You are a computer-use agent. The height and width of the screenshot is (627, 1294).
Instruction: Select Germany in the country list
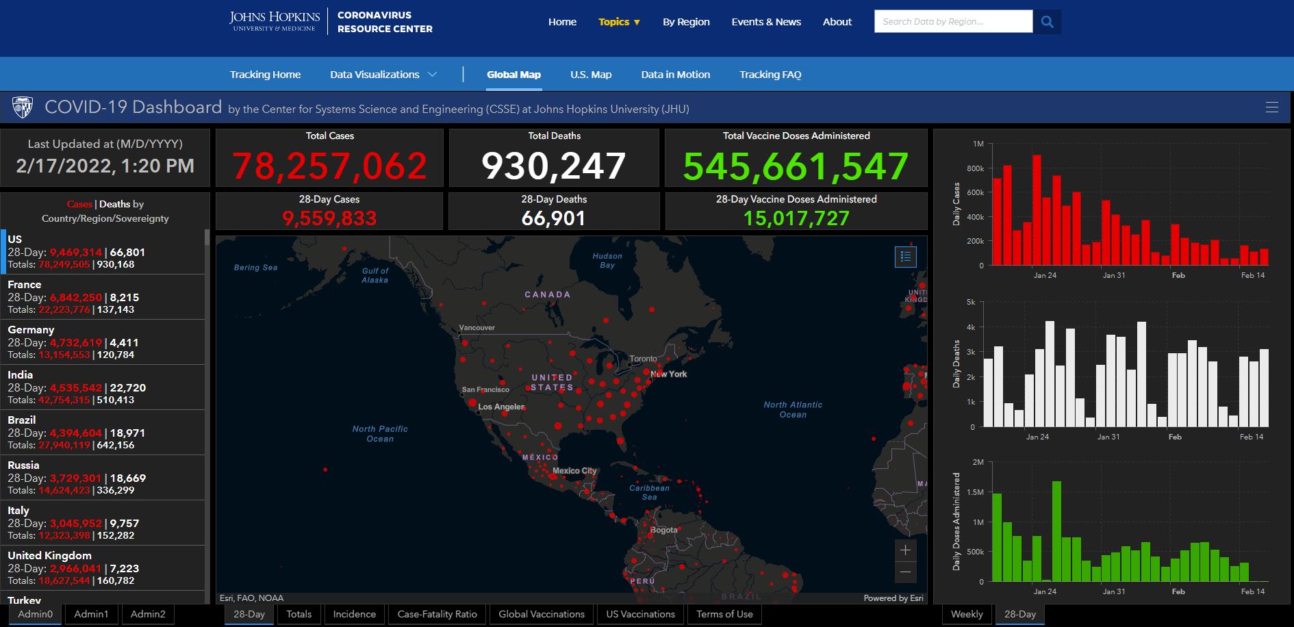(x=103, y=342)
